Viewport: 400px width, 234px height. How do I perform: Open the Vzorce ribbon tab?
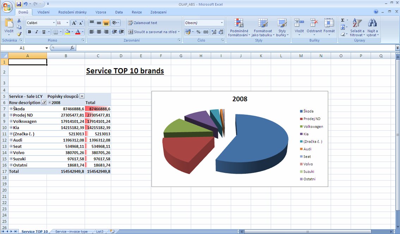101,12
